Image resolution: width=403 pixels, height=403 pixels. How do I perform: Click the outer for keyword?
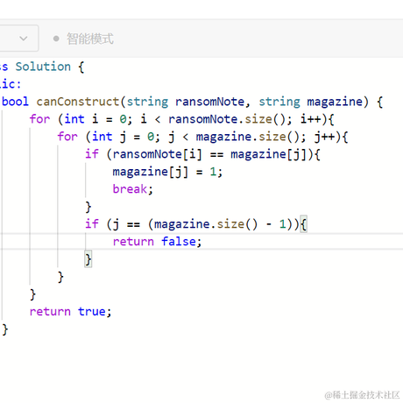point(39,119)
